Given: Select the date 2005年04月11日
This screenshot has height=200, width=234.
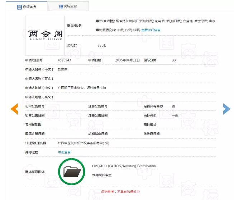Looking at the screenshot, I should [x=127, y=60].
